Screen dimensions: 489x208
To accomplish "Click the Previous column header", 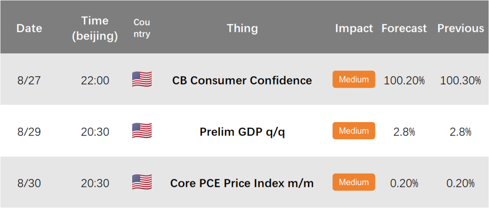I will (461, 29).
